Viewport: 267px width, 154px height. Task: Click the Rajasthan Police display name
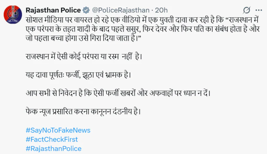[53, 10]
